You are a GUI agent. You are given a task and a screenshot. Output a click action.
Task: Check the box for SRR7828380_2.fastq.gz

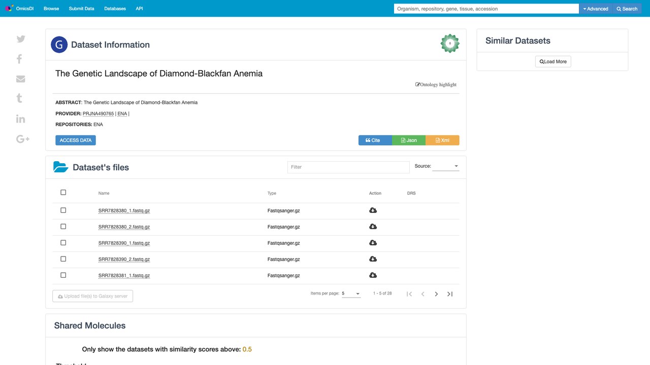63,227
